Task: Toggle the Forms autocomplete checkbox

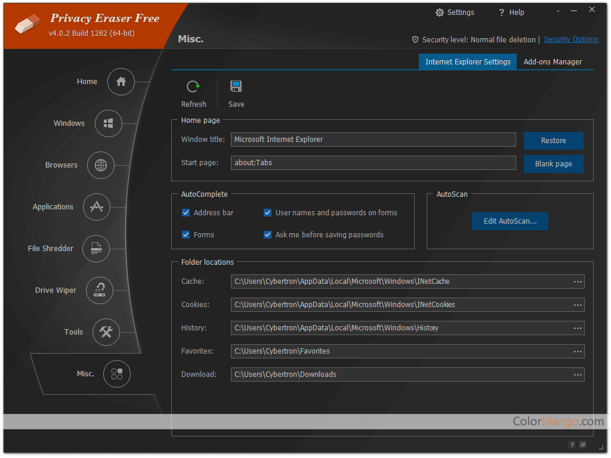Action: pos(186,235)
